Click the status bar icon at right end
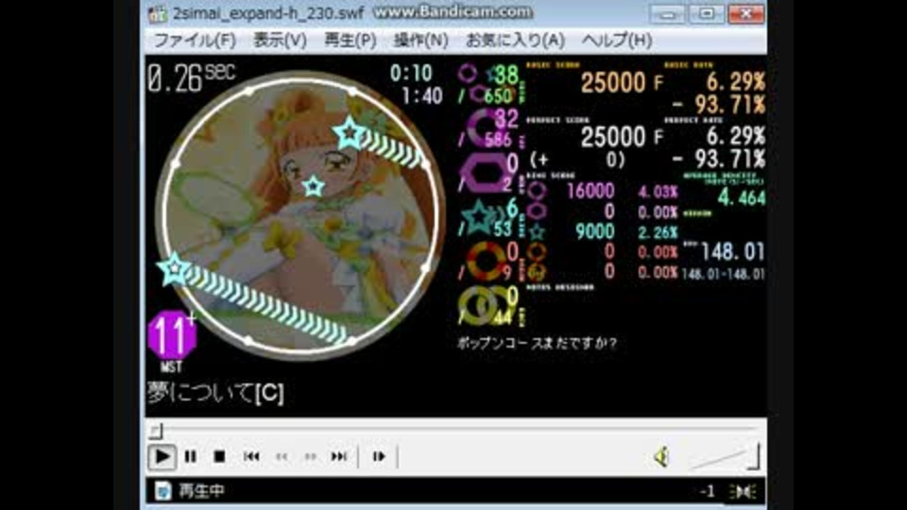 tap(744, 491)
